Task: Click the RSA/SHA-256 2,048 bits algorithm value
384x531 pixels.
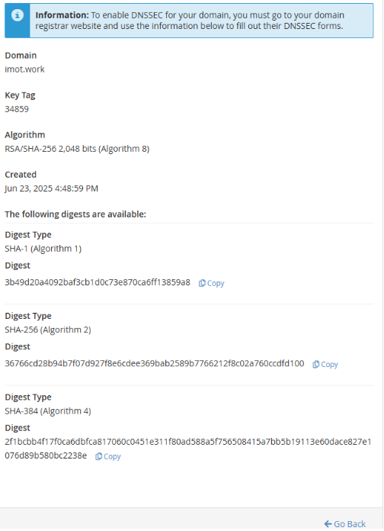Action: coord(77,149)
